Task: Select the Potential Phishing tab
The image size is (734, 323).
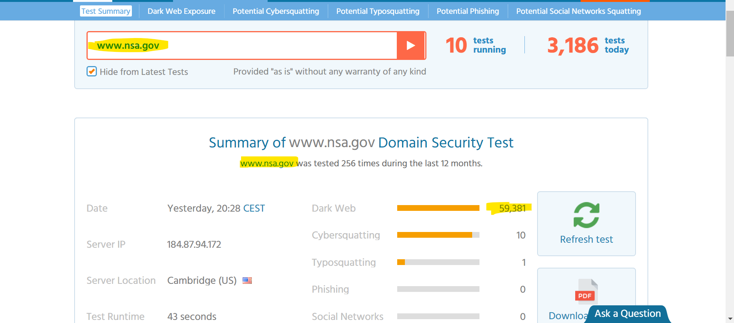Action: (x=468, y=11)
